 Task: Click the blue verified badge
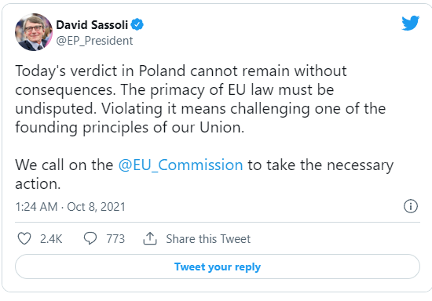pos(137,24)
